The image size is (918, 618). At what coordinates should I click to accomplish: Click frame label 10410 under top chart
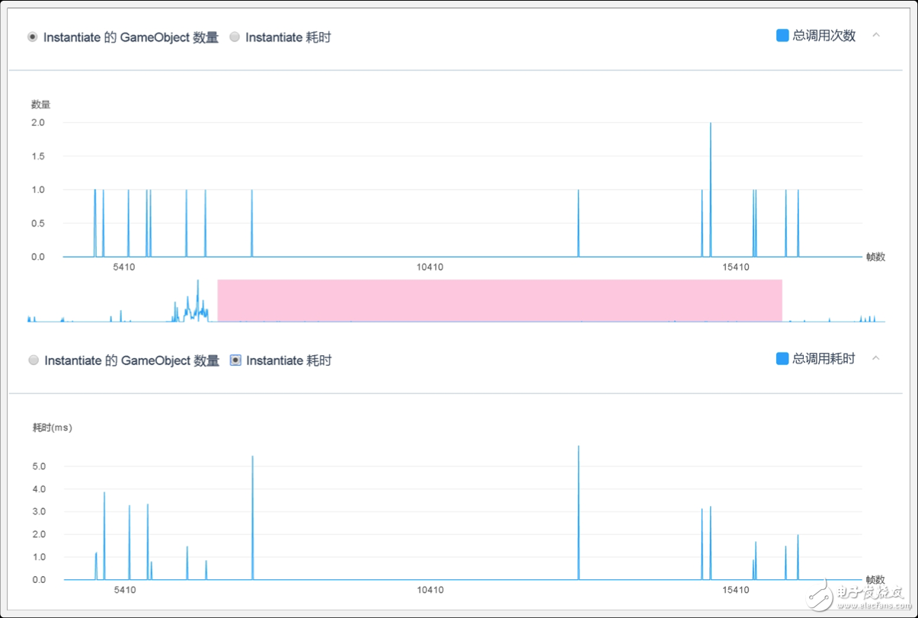click(430, 267)
